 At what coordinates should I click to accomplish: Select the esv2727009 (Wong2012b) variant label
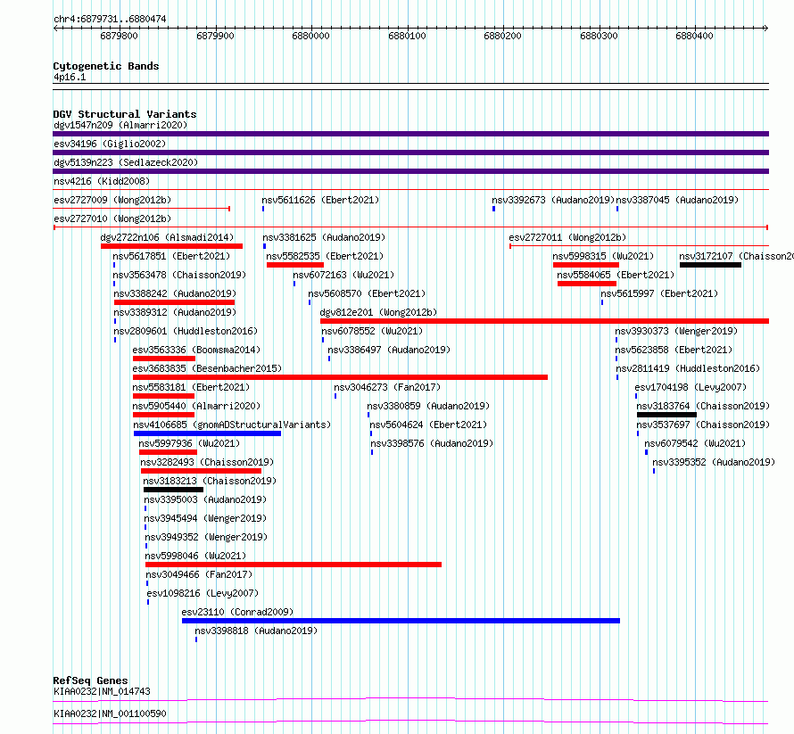coord(112,200)
